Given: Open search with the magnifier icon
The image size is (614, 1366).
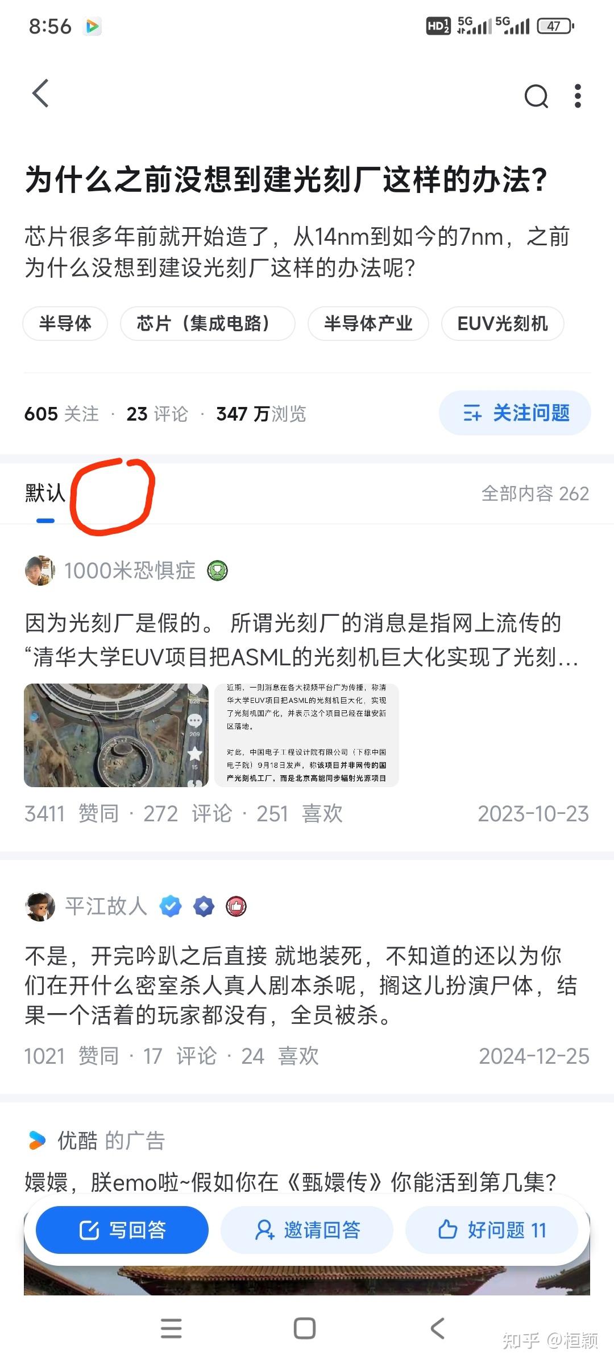Looking at the screenshot, I should tap(536, 96).
